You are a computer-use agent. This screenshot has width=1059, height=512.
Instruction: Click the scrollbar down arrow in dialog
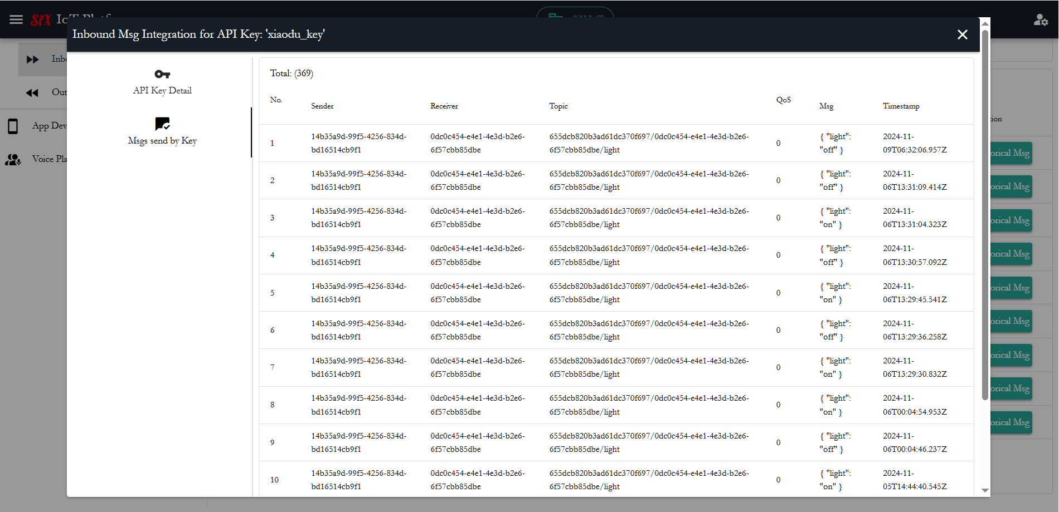pos(985,491)
